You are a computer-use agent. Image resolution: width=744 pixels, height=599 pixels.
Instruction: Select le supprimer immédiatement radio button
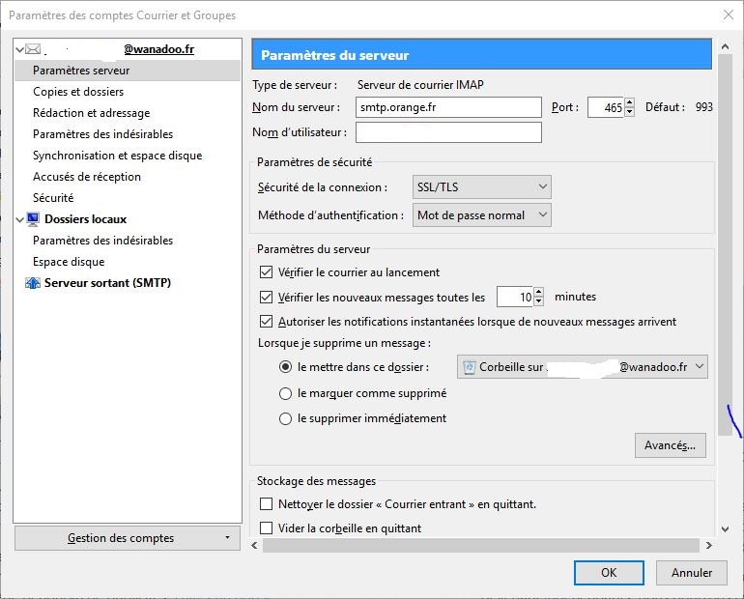point(285,418)
